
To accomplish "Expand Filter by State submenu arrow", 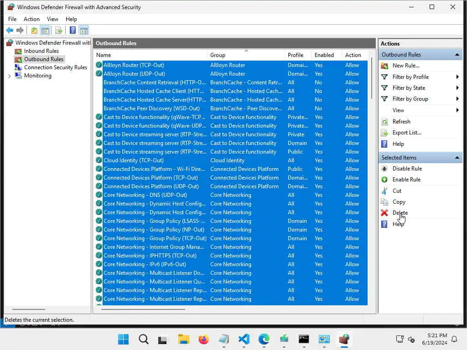I will tap(457, 88).
